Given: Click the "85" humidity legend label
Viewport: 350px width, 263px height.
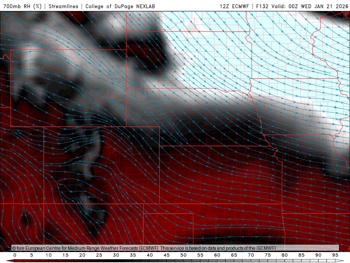Looking at the screenshot, I should [301, 255].
